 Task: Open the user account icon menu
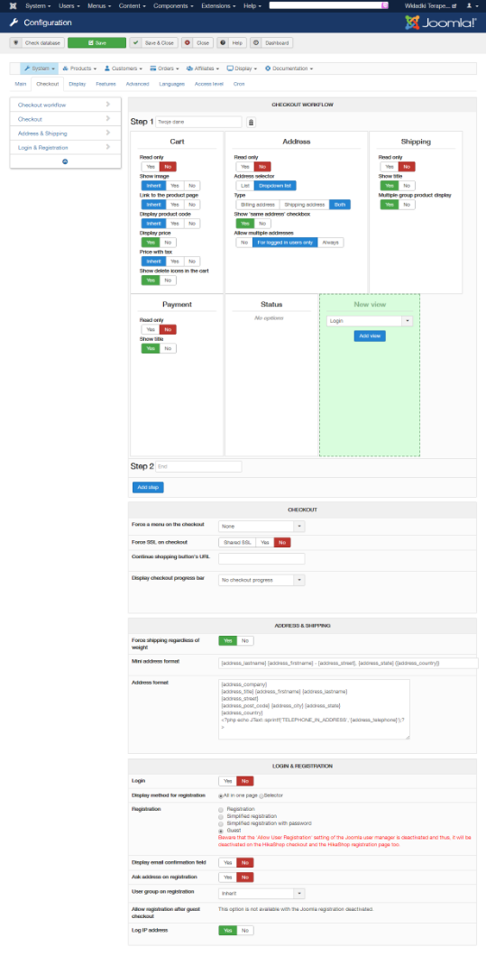(x=471, y=5)
